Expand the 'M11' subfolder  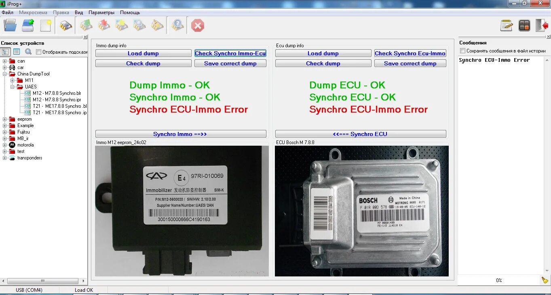(x=13, y=80)
